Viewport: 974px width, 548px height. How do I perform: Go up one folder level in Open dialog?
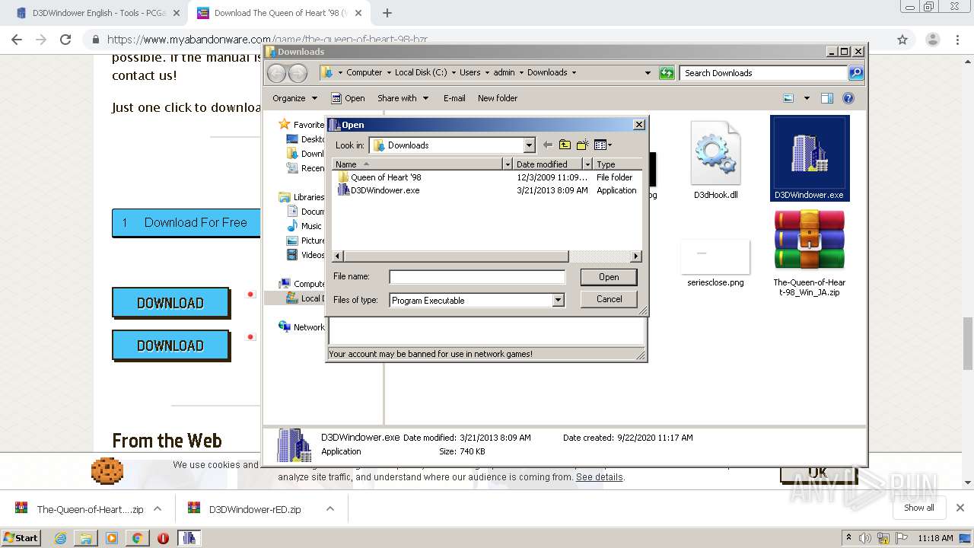click(x=565, y=145)
